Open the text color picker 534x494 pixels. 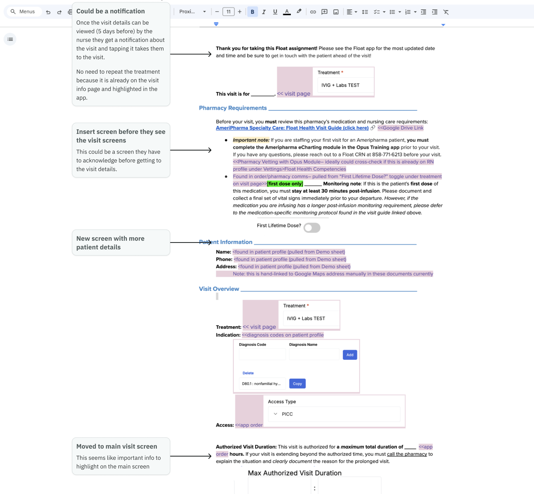pyautogui.click(x=287, y=12)
